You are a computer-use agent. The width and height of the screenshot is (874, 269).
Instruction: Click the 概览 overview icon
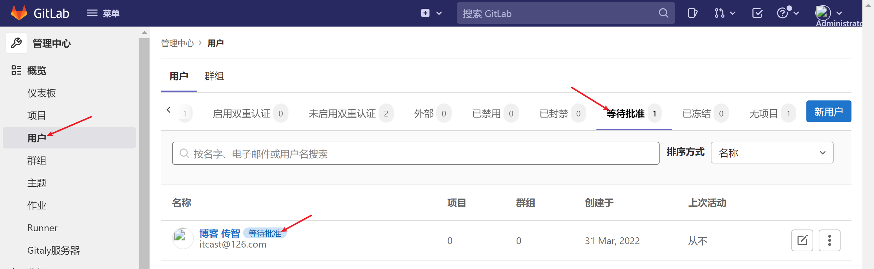point(16,70)
